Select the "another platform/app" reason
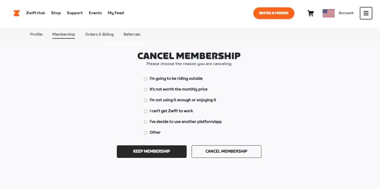 (x=145, y=122)
